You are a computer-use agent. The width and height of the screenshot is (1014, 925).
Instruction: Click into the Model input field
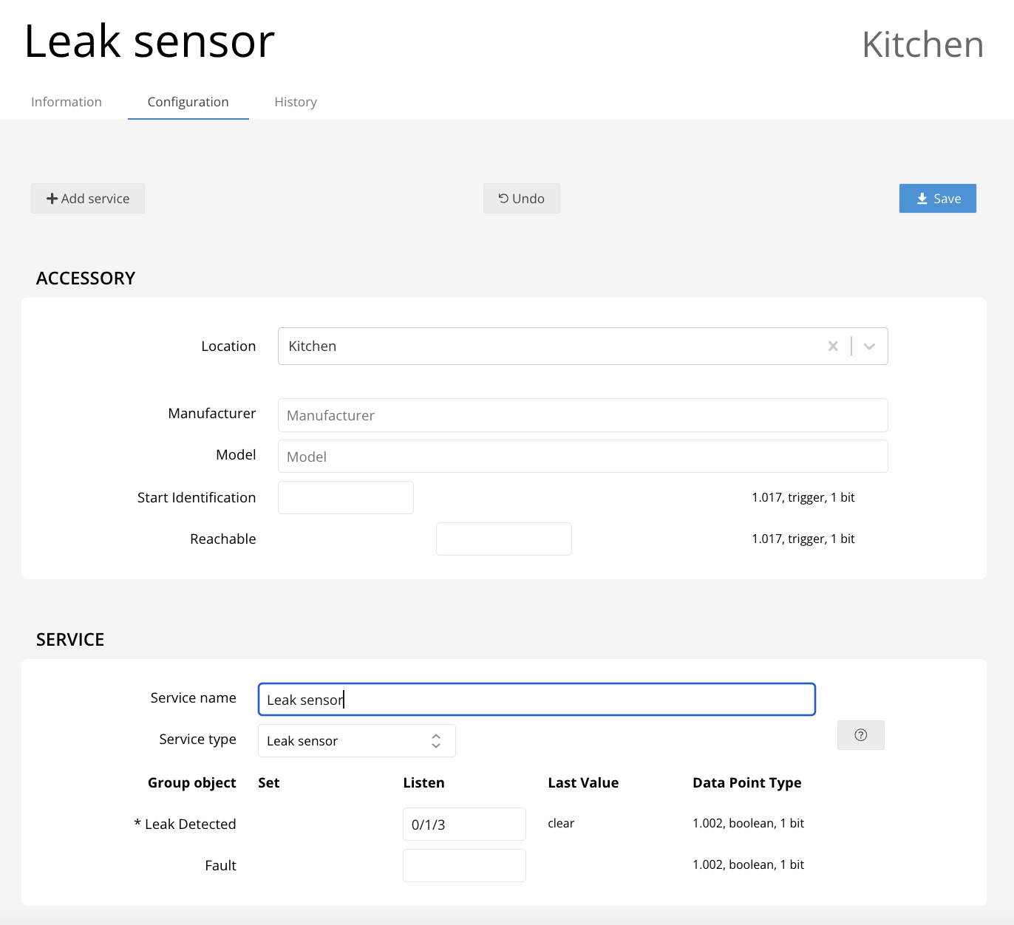(x=582, y=457)
